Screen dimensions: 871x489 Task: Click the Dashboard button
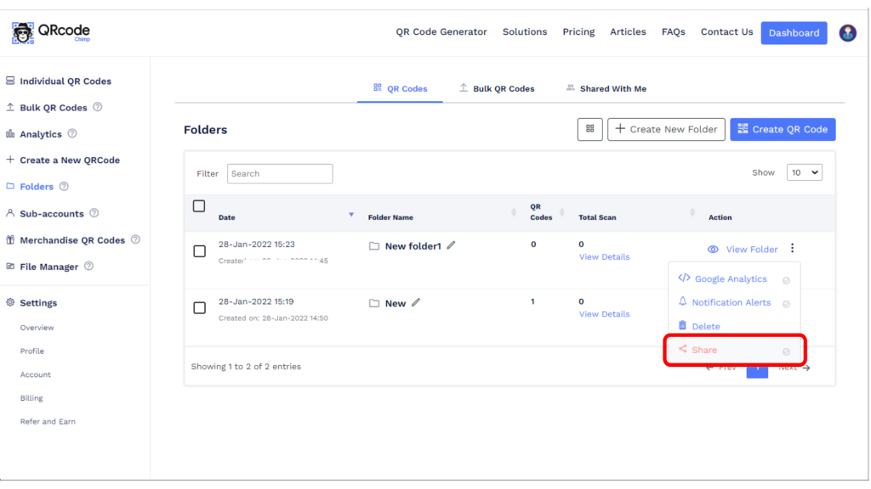(x=794, y=33)
